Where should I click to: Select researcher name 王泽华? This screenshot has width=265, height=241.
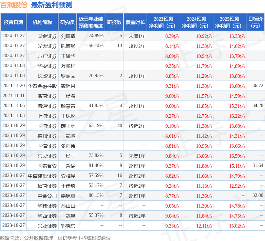68,56
